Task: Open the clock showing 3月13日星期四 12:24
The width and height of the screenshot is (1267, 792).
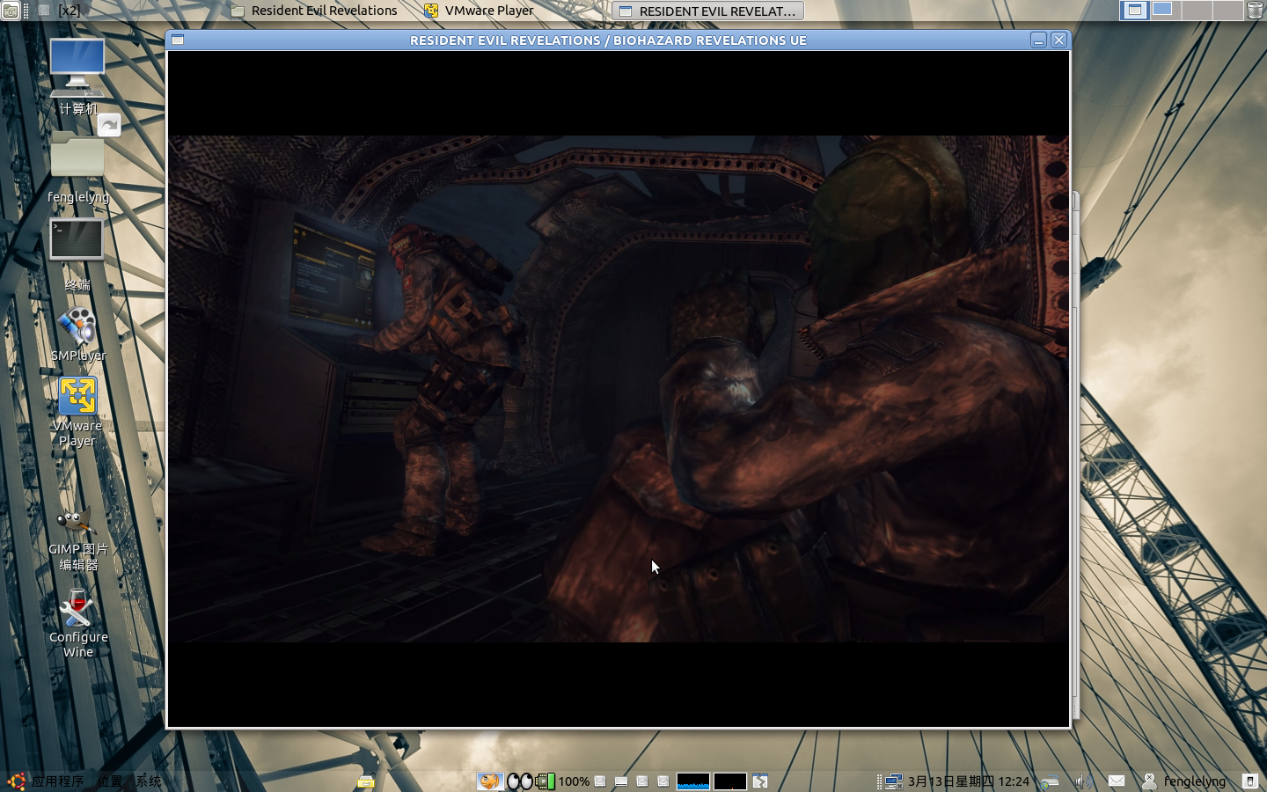Action: coord(968,781)
